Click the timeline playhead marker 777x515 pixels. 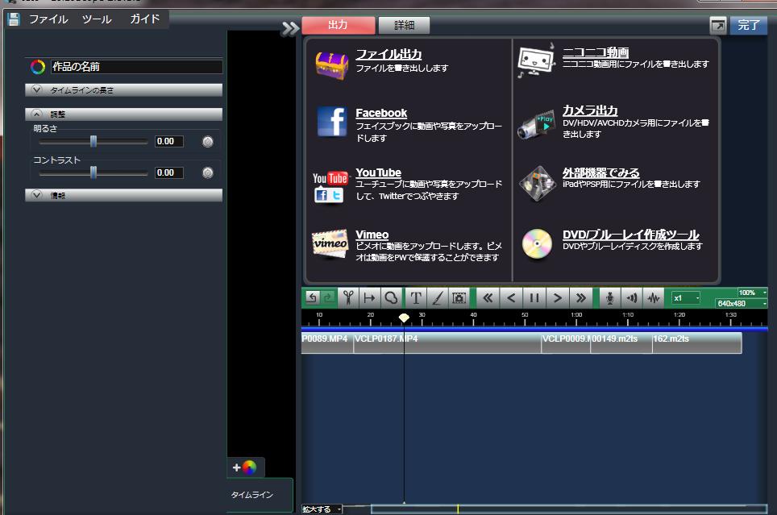click(405, 318)
